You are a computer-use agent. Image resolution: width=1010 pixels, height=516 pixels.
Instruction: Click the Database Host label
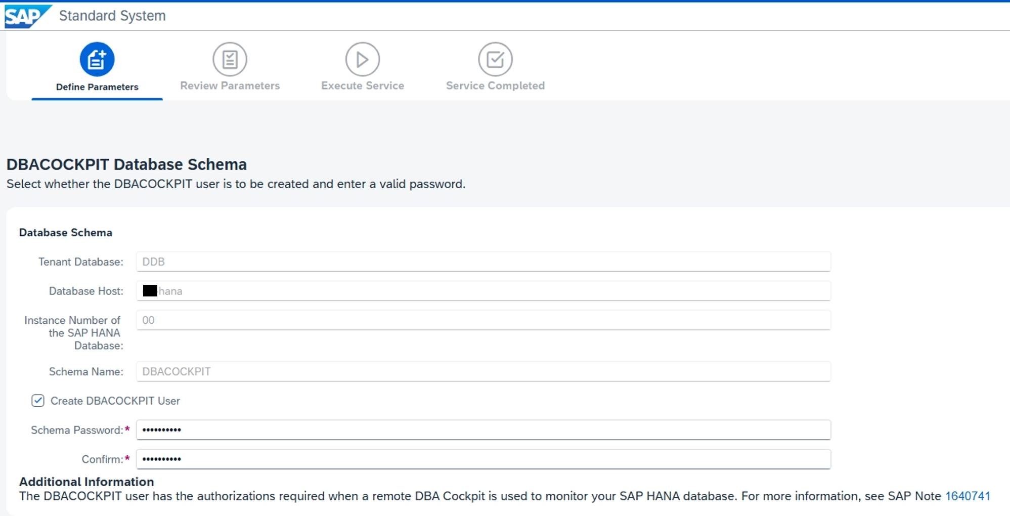tap(86, 291)
